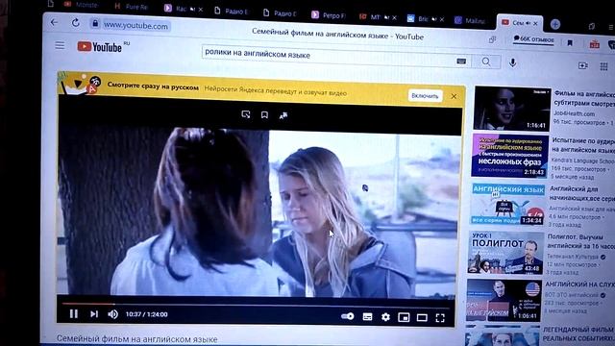Switch to the Pure Re tab

click(x=132, y=7)
